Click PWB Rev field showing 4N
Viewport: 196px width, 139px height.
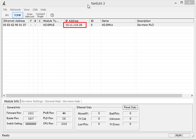tap(64, 113)
